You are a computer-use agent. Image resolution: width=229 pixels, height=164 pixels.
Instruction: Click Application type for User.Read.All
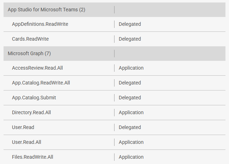click(131, 142)
